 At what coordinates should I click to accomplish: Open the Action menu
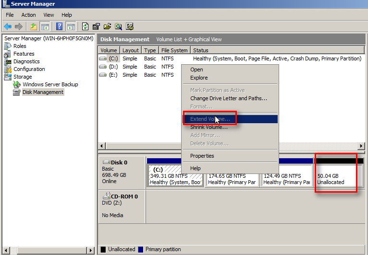coord(29,15)
